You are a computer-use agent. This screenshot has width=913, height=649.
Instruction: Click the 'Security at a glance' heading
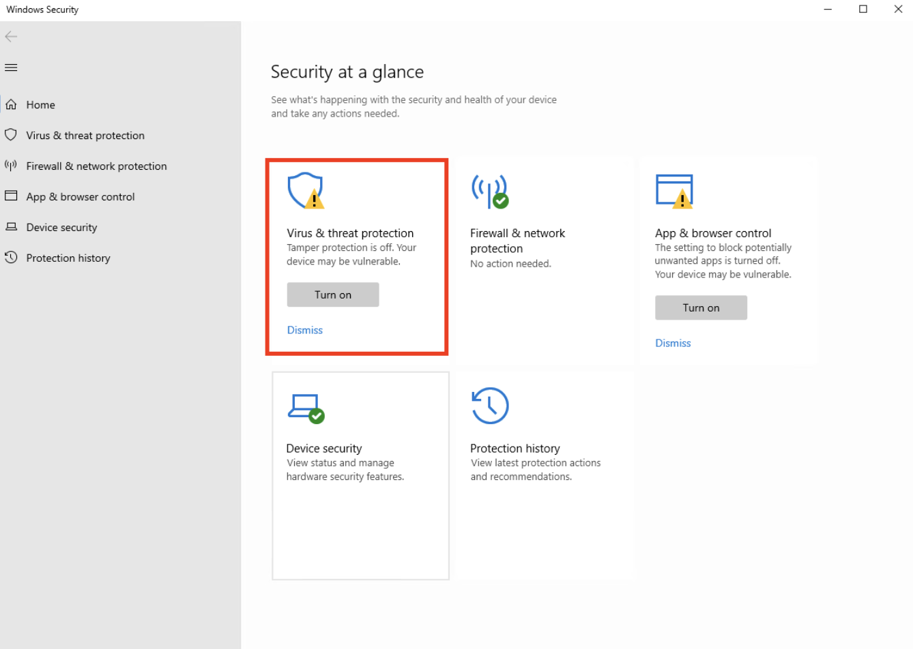coord(347,72)
